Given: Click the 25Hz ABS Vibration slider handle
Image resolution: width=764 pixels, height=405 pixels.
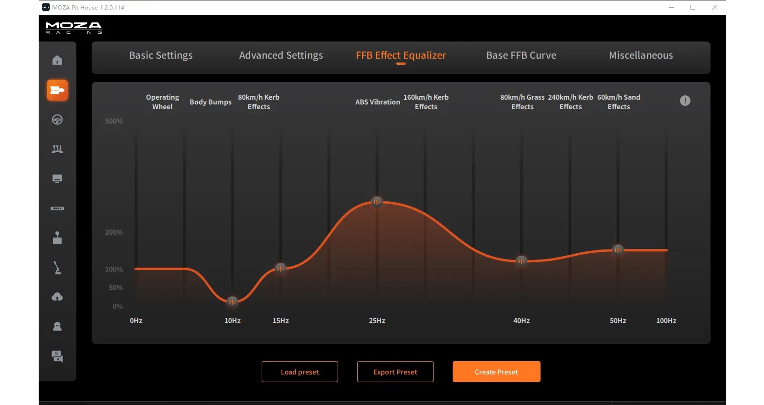Looking at the screenshot, I should [377, 202].
